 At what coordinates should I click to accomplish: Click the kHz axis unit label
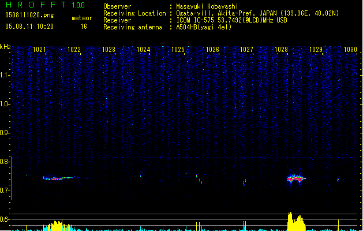tap(5, 47)
